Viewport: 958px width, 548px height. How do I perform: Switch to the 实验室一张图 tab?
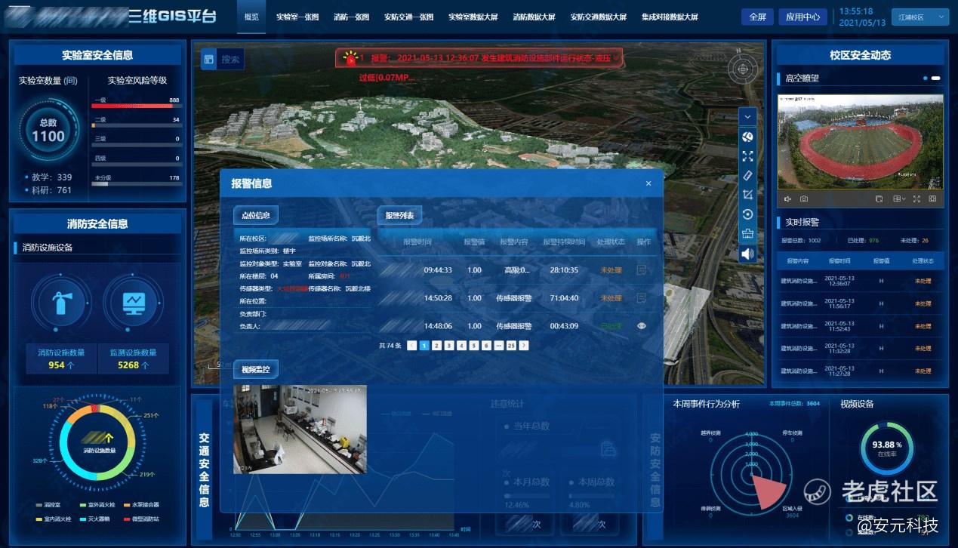[297, 17]
